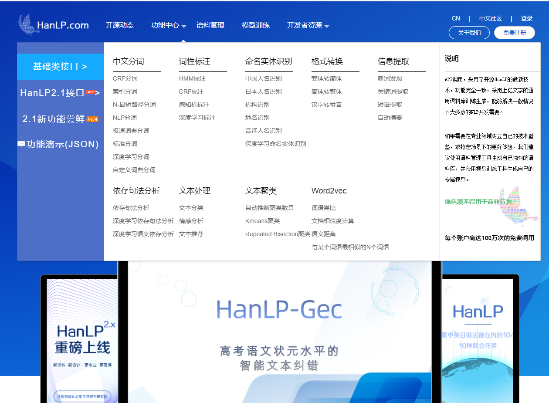Viewport: 549px width, 403px height.
Task: Select the 2.1新功能尝鲜 sidebar tab
Action: [x=61, y=119]
